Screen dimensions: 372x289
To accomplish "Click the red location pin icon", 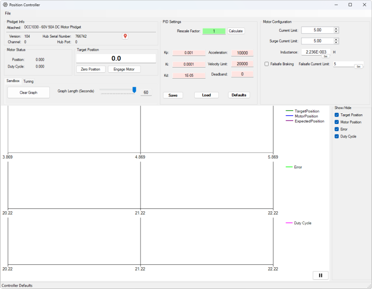I will click(125, 36).
